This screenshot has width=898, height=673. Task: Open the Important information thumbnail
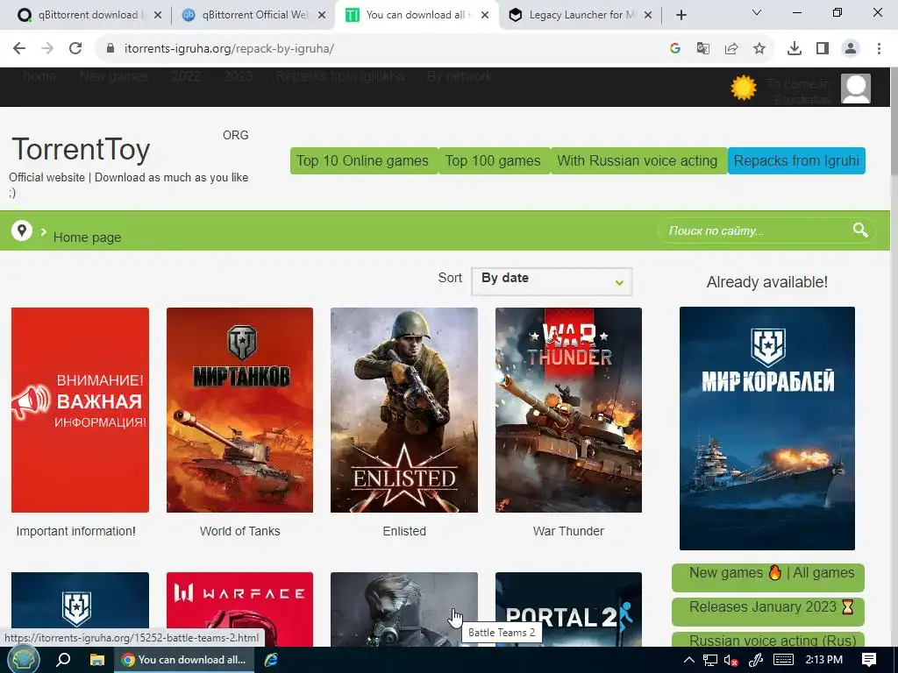pos(80,410)
